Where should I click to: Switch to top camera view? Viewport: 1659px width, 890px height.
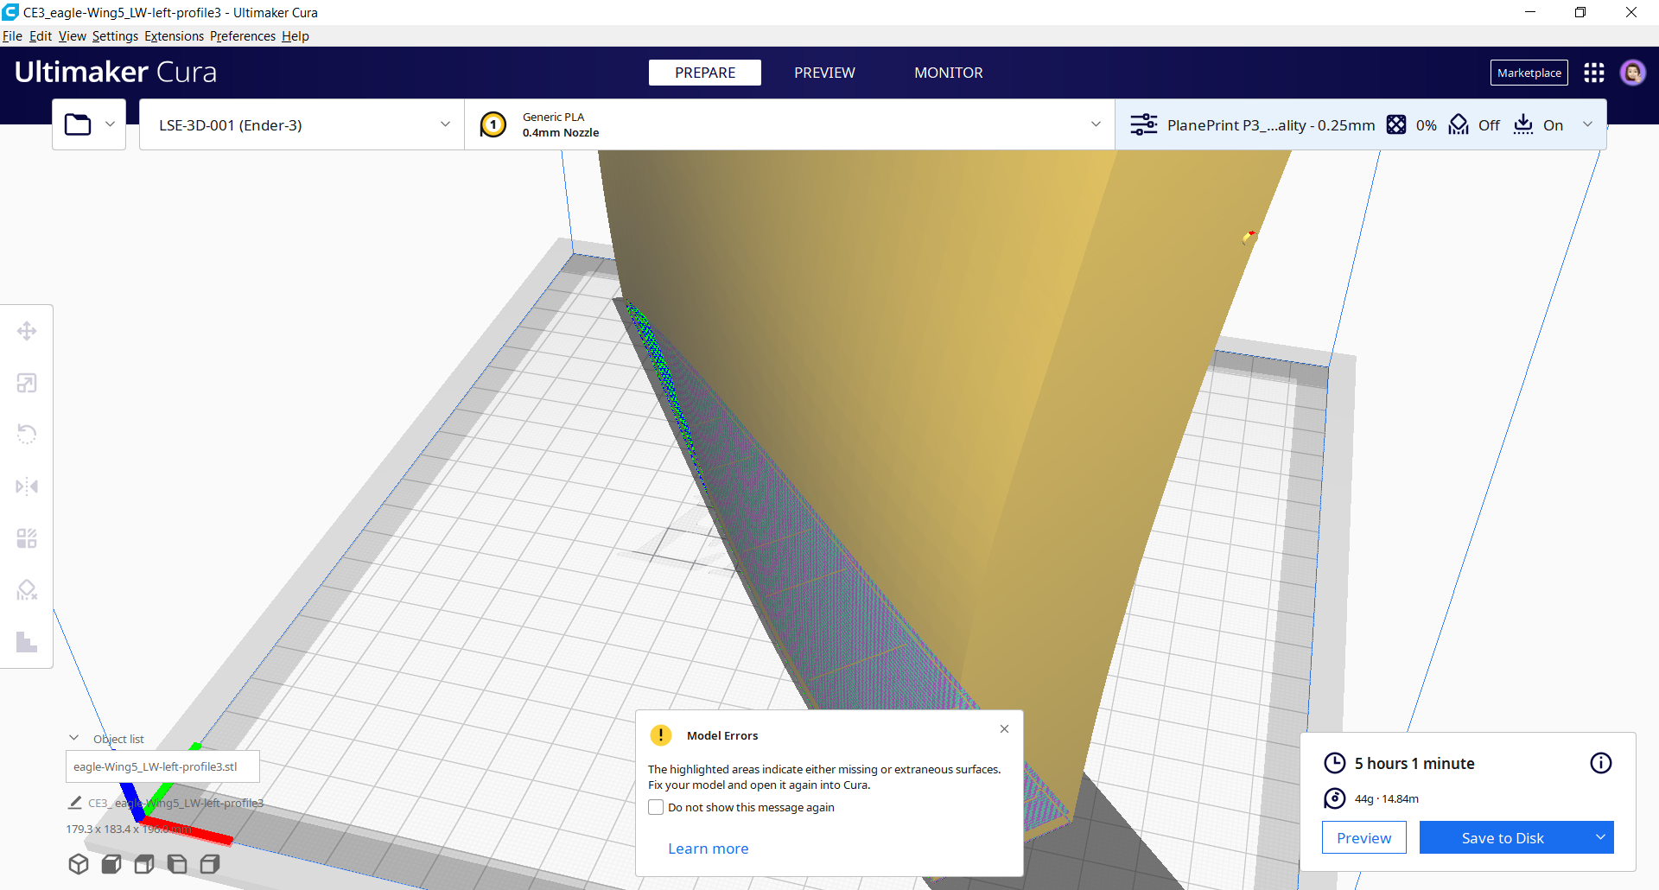(x=143, y=863)
